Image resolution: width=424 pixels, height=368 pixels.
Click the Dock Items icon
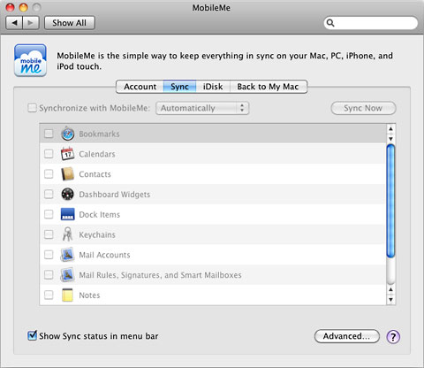[67, 214]
